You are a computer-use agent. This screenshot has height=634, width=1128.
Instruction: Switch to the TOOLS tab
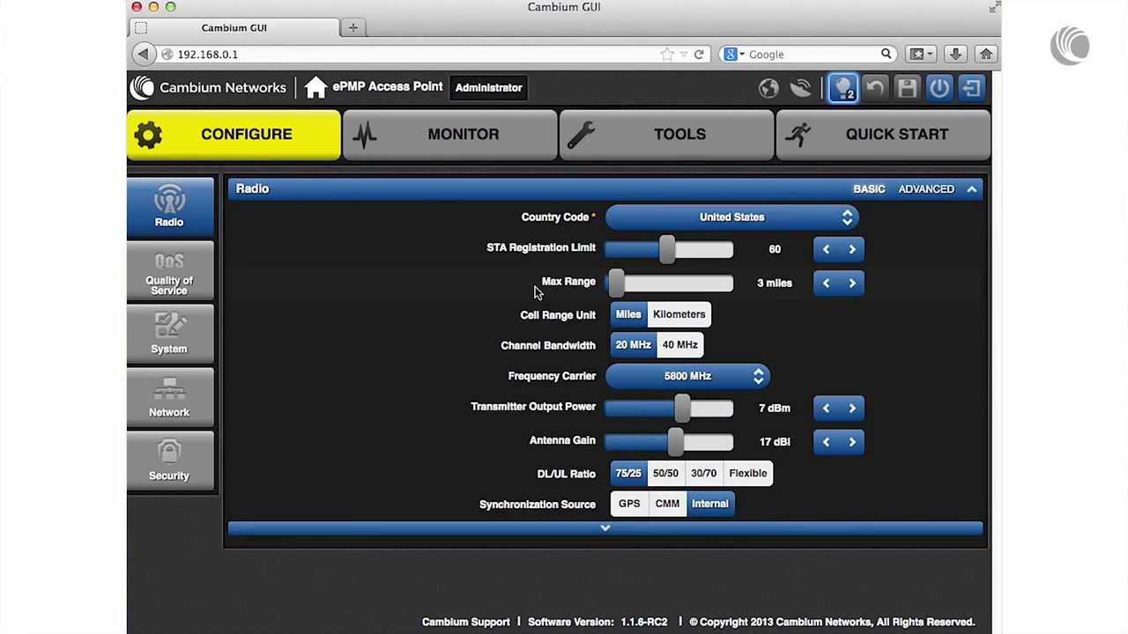(x=666, y=134)
